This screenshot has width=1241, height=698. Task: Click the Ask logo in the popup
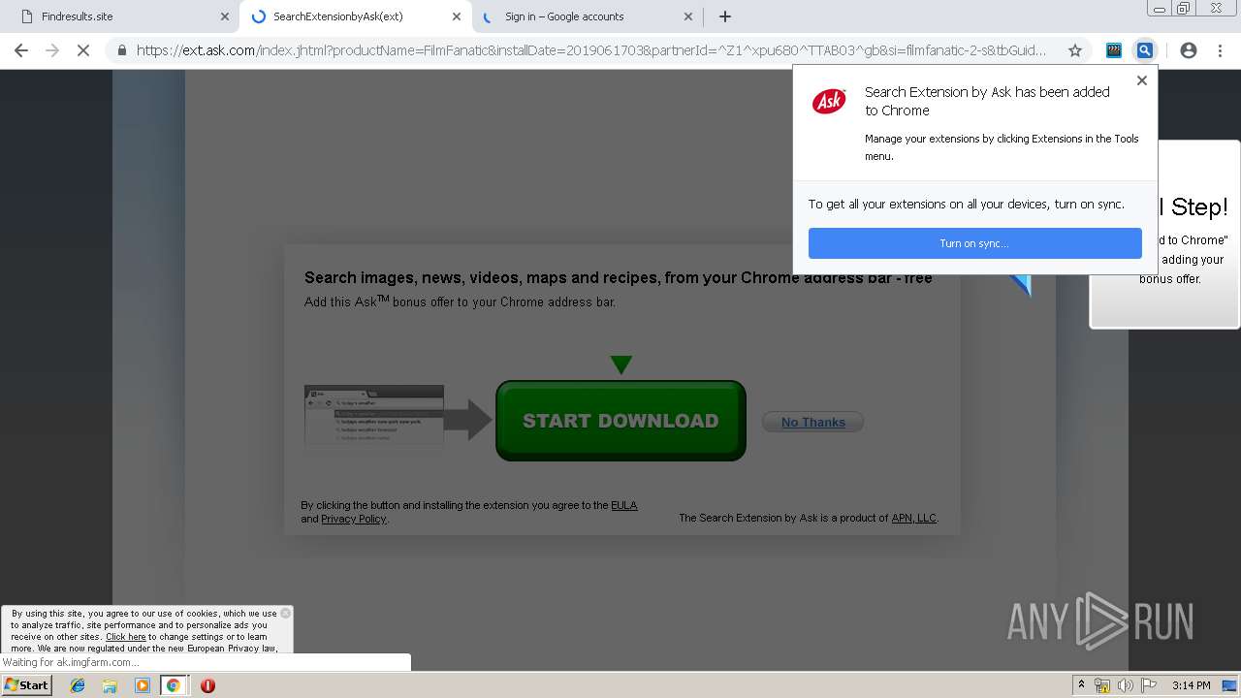[x=829, y=101]
